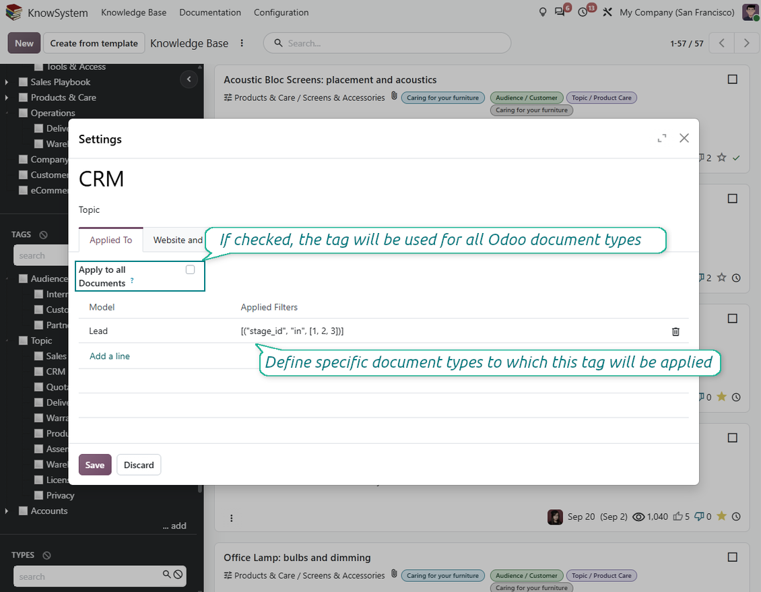Tick the Accounts tag checkbox

(23, 511)
